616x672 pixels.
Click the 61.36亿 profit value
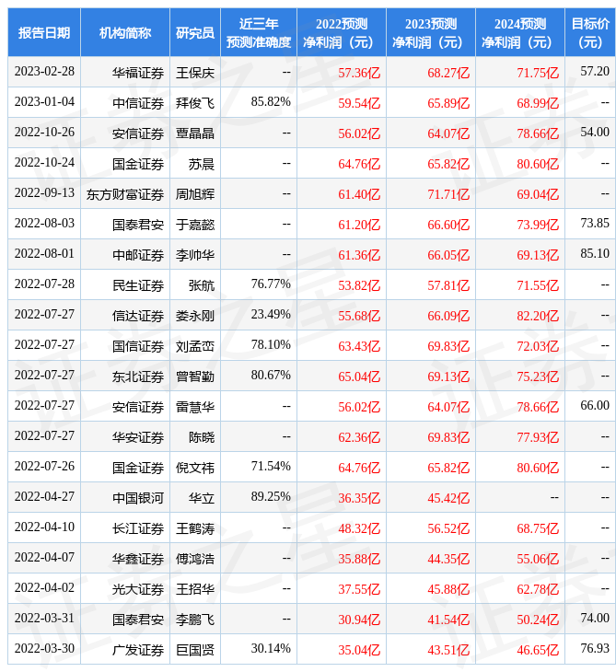click(x=359, y=255)
